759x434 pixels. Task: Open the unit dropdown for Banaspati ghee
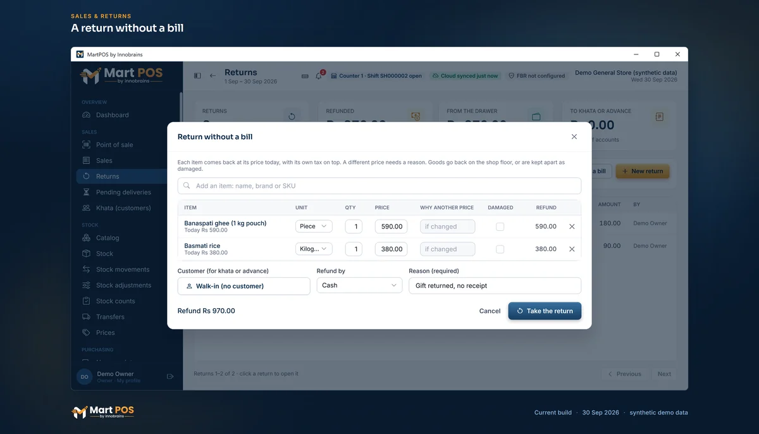tap(314, 226)
